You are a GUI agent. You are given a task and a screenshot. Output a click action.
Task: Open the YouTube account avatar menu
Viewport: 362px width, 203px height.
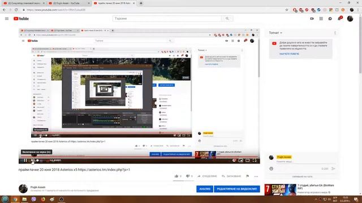coord(350,19)
